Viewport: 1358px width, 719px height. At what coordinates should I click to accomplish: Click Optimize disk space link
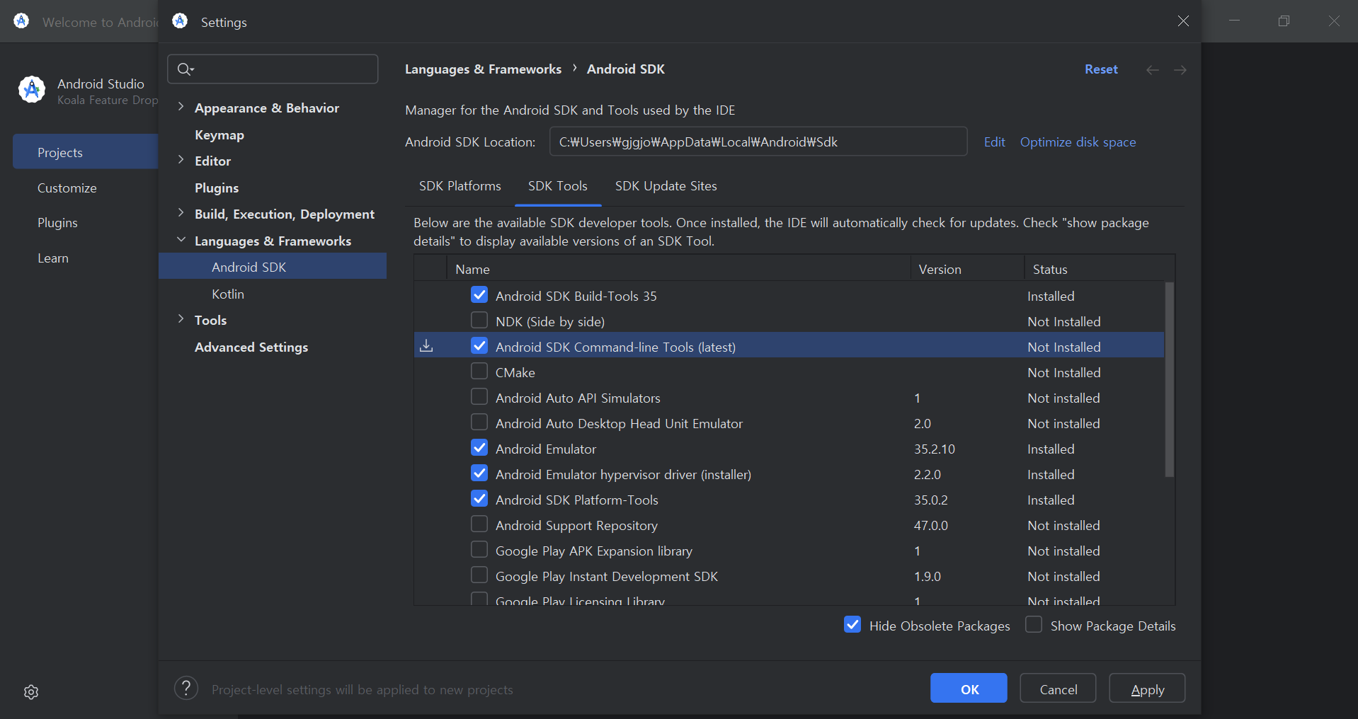(x=1078, y=142)
